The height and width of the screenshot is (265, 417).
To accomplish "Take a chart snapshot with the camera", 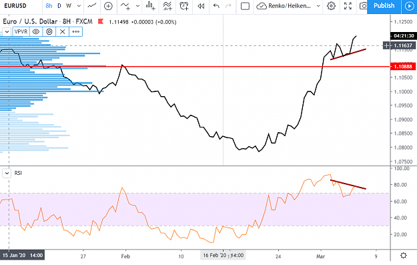I will click(x=363, y=6).
